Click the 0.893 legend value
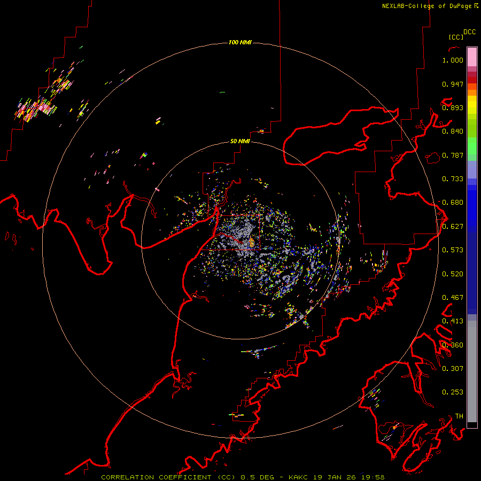The width and height of the screenshot is (481, 481). [x=453, y=107]
